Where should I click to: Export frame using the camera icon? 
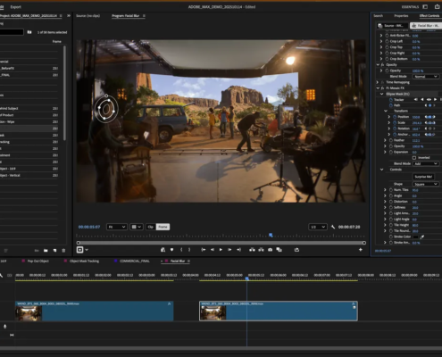pos(270,250)
